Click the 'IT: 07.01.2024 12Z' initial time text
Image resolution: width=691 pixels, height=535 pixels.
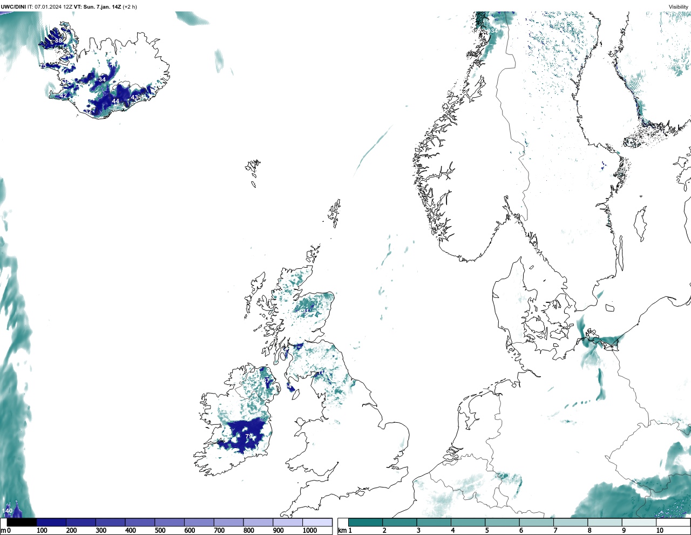50,7
